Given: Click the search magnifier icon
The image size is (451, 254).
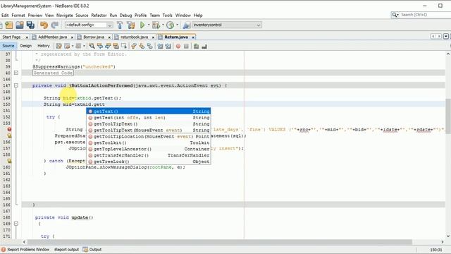Looking at the screenshot, I should (395, 15).
